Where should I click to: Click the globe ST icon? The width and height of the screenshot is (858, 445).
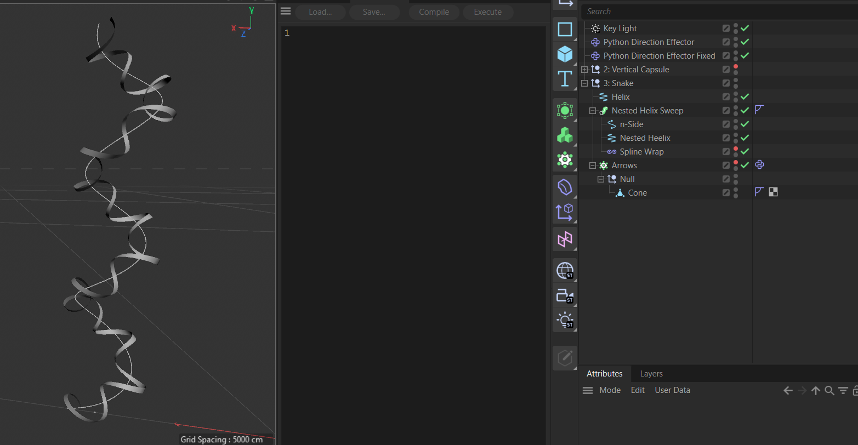(x=565, y=270)
